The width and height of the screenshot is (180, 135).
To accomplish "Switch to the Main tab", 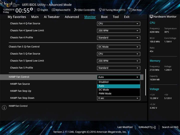I will pyautogui.click(x=35, y=17).
